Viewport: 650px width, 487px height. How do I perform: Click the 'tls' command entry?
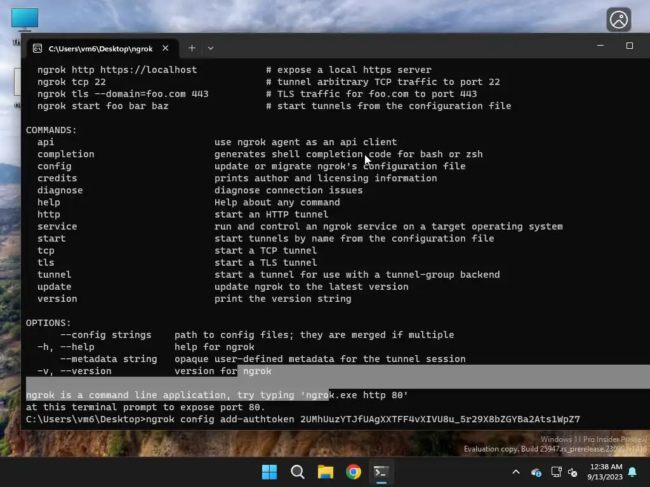[46, 262]
